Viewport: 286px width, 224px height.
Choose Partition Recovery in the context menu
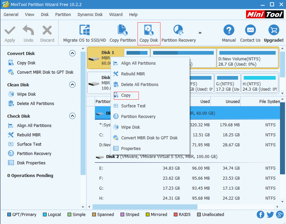[x=150, y=116]
